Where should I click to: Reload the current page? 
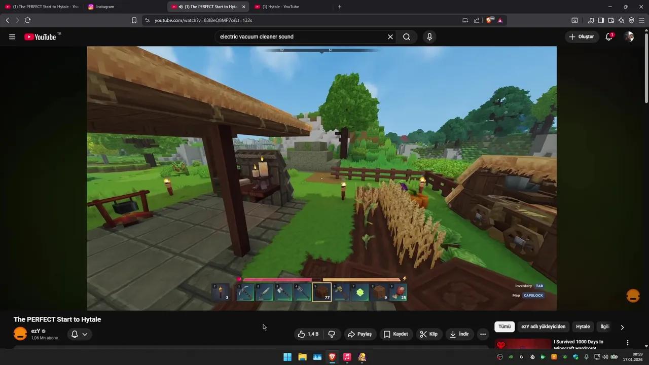27,20
